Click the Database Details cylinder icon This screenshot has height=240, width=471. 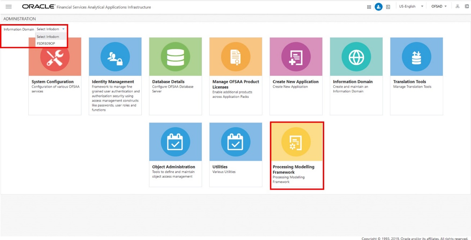(176, 57)
